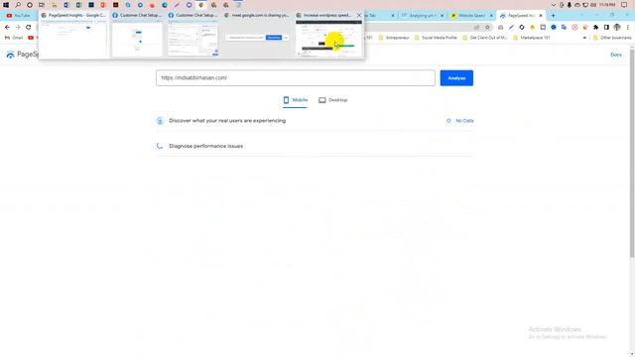Select the Mobile results tab

tap(296, 100)
